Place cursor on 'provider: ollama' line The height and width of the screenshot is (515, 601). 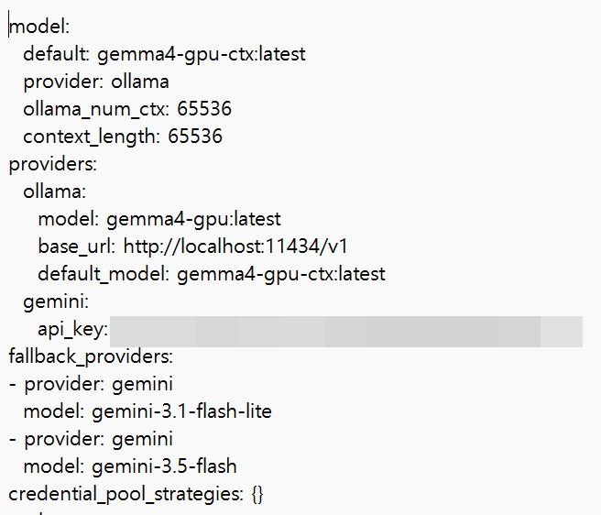96,82
